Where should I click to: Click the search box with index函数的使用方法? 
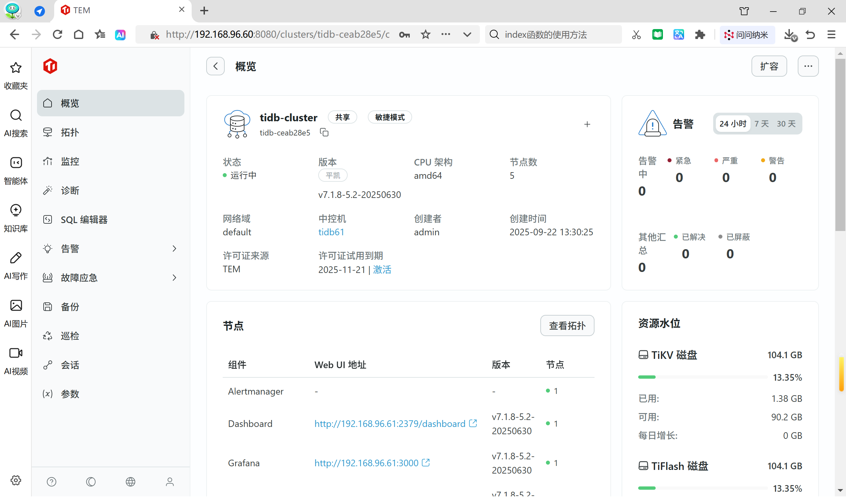click(x=553, y=35)
